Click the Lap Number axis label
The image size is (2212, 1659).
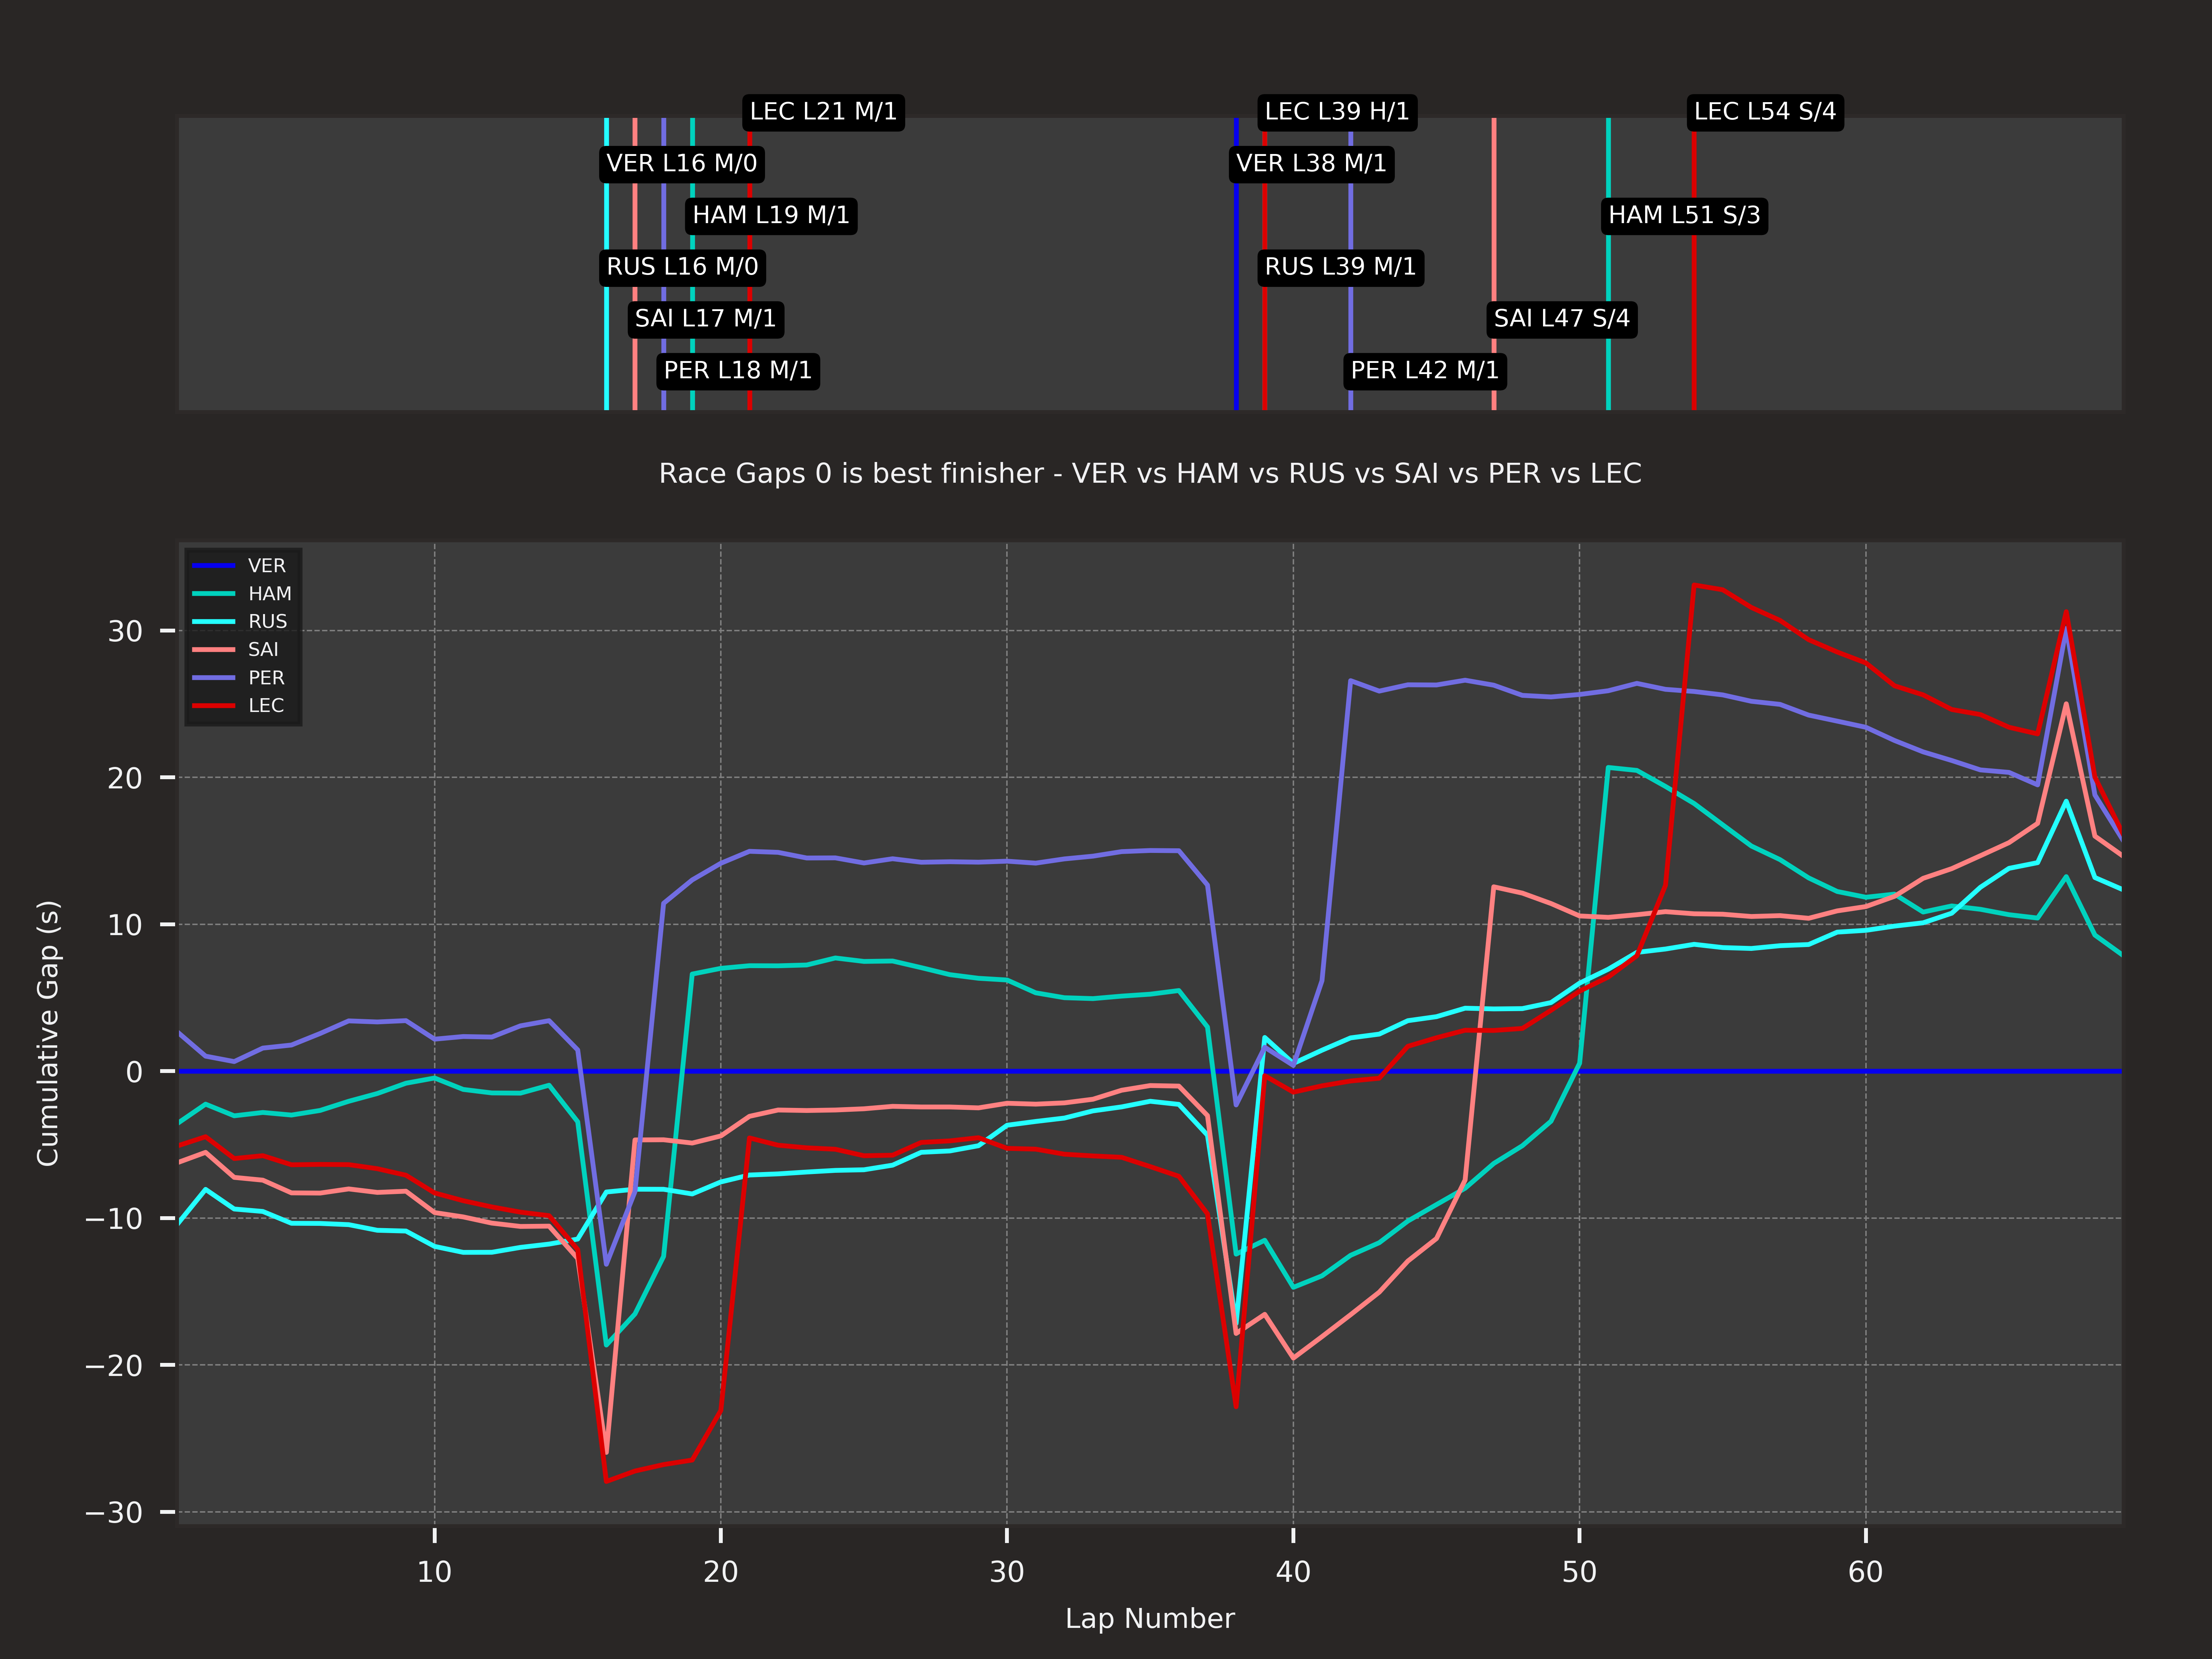click(x=1150, y=1618)
